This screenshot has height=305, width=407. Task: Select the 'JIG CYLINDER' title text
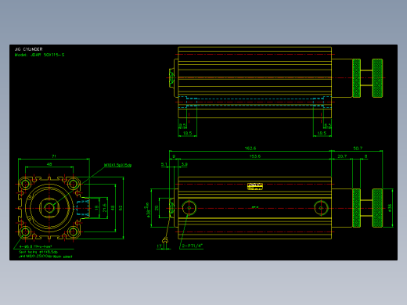click(x=28, y=49)
